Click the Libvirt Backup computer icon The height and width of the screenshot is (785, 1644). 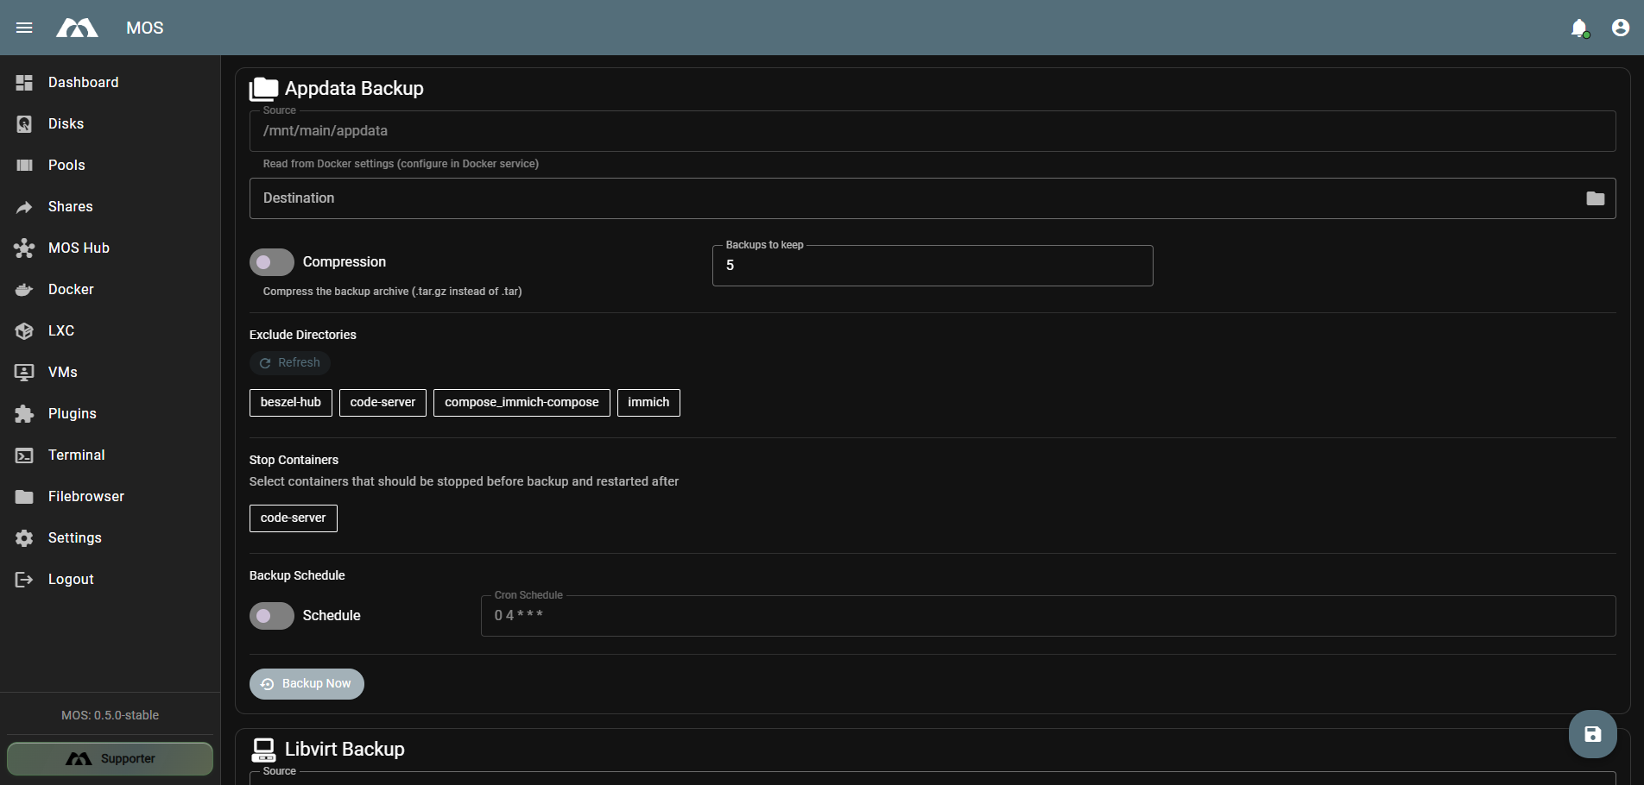coord(263,750)
